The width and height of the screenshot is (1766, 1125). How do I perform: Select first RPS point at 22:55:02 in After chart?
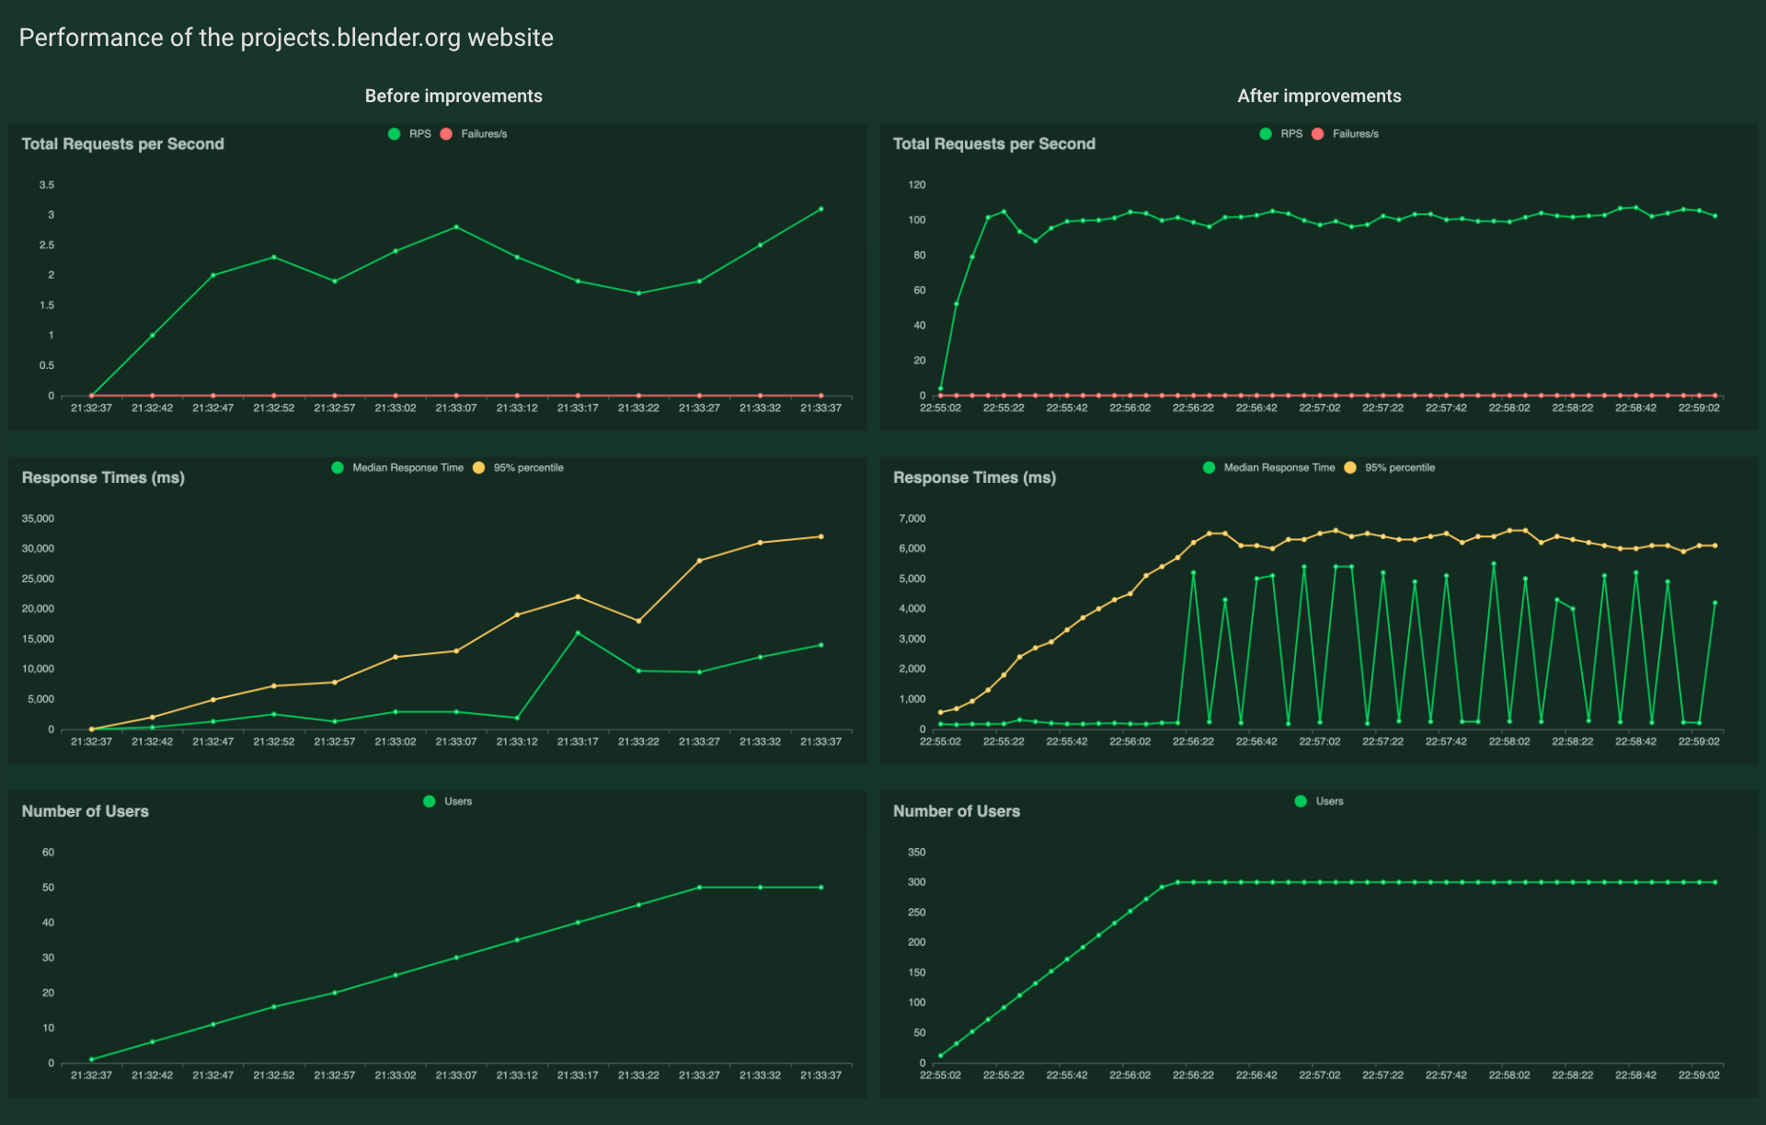(x=940, y=388)
